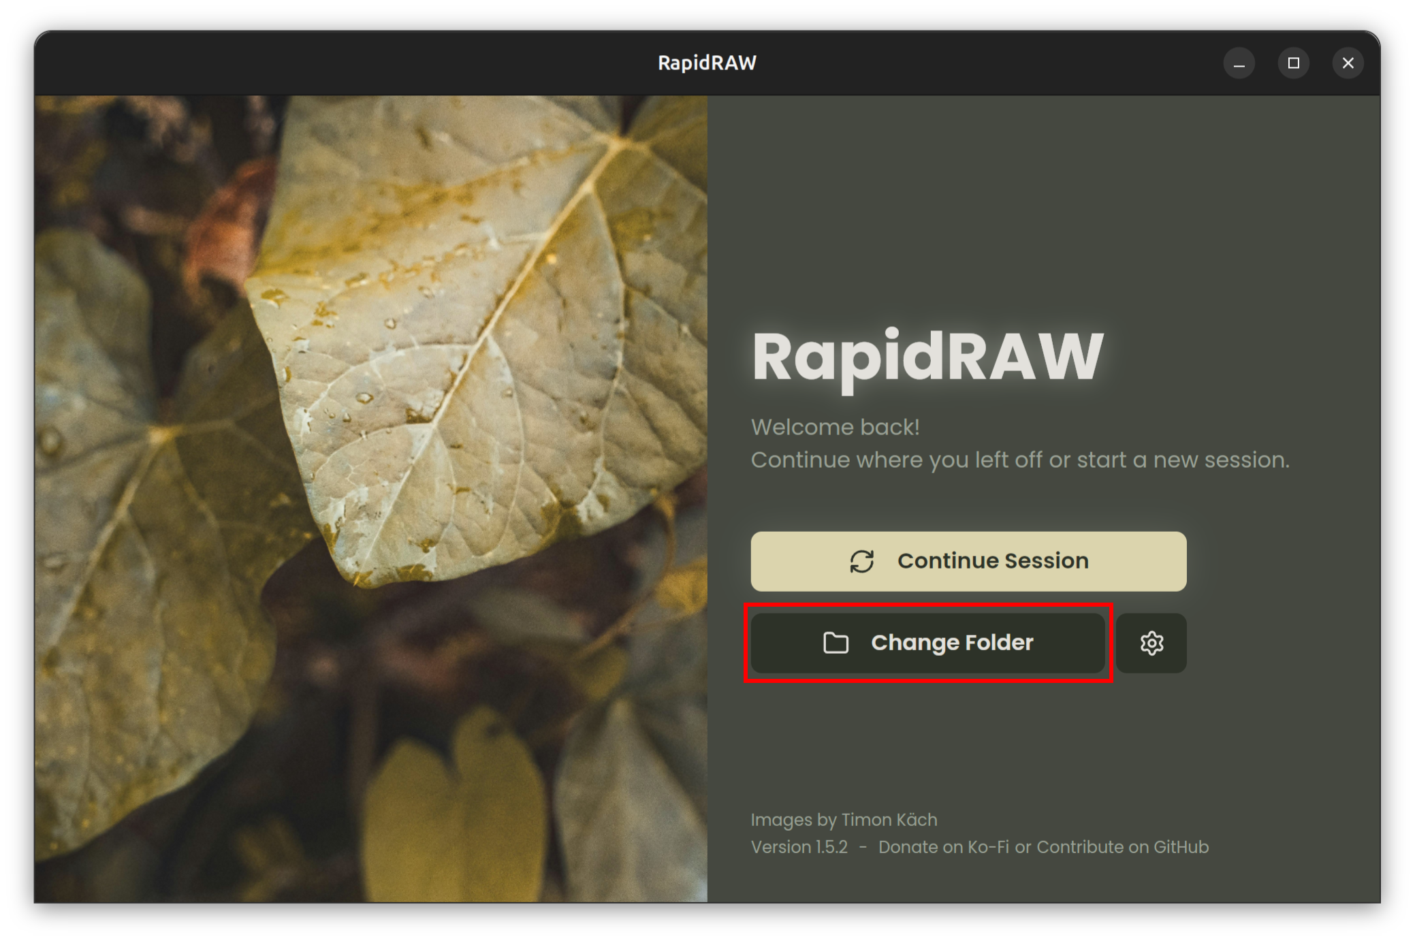1415x941 pixels.
Task: Minimize the RapidRAW window
Action: pos(1239,63)
